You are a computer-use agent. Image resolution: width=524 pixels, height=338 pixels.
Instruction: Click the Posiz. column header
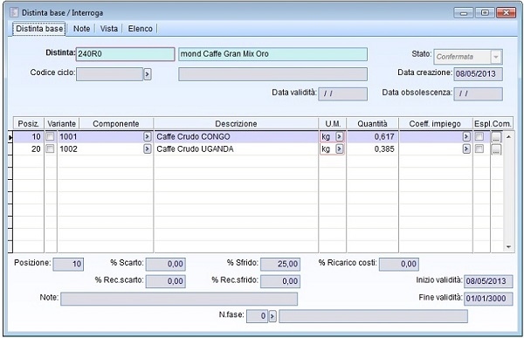pos(29,124)
